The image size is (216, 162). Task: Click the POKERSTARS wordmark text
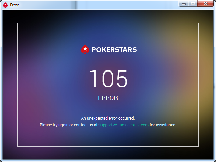(114, 49)
